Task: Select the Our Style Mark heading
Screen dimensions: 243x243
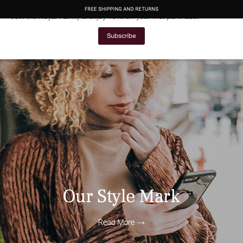Action: pos(121,196)
